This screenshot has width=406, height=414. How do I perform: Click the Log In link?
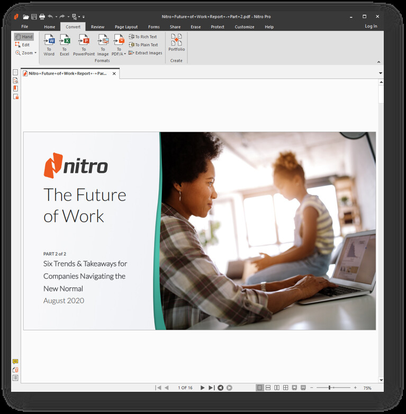tap(371, 26)
